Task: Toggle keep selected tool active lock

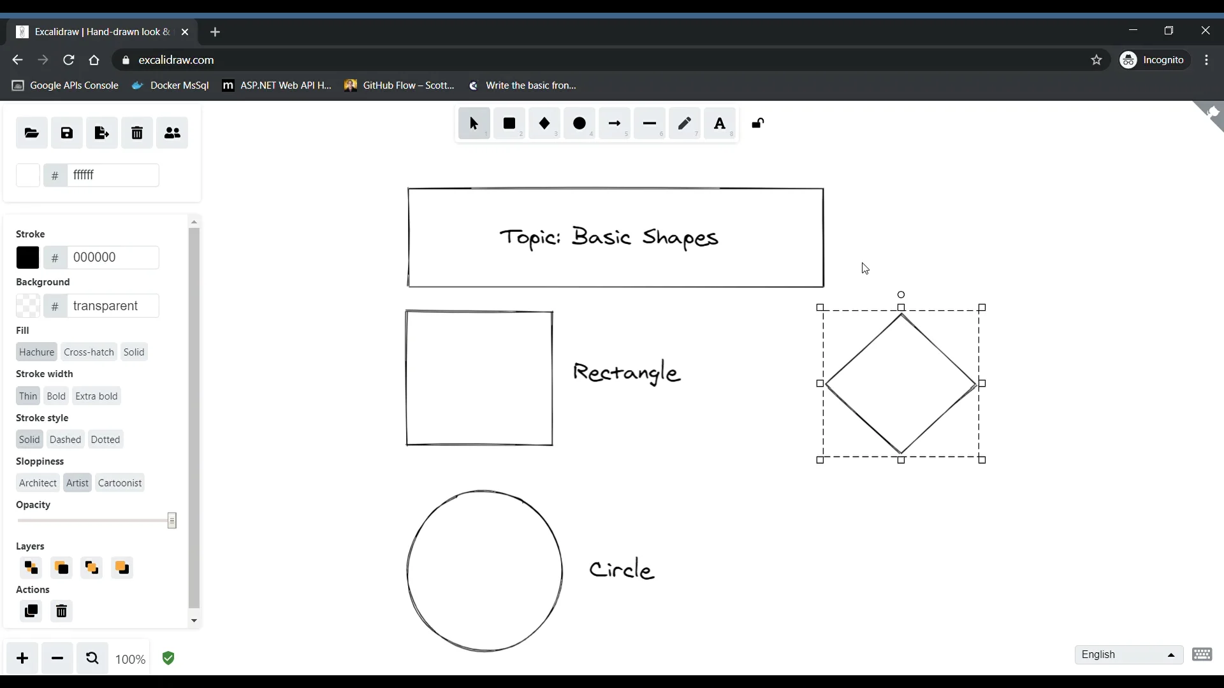Action: tap(757, 124)
